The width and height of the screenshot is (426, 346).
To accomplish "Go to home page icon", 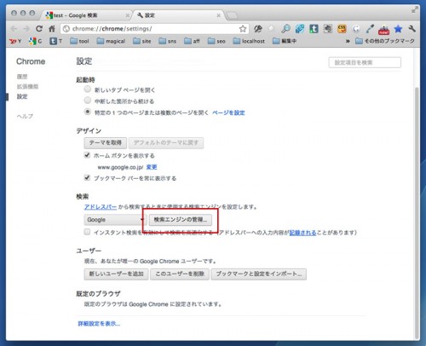I will pos(52,28).
